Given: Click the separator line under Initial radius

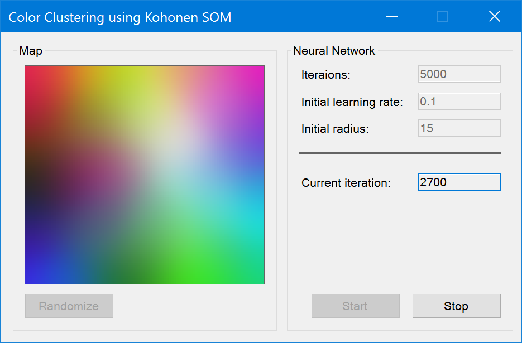Looking at the screenshot, I should coord(400,151).
